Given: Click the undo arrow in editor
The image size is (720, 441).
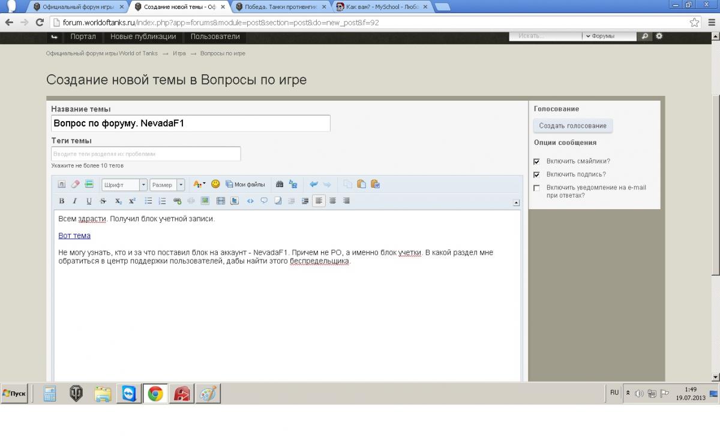Looking at the screenshot, I should [x=313, y=185].
